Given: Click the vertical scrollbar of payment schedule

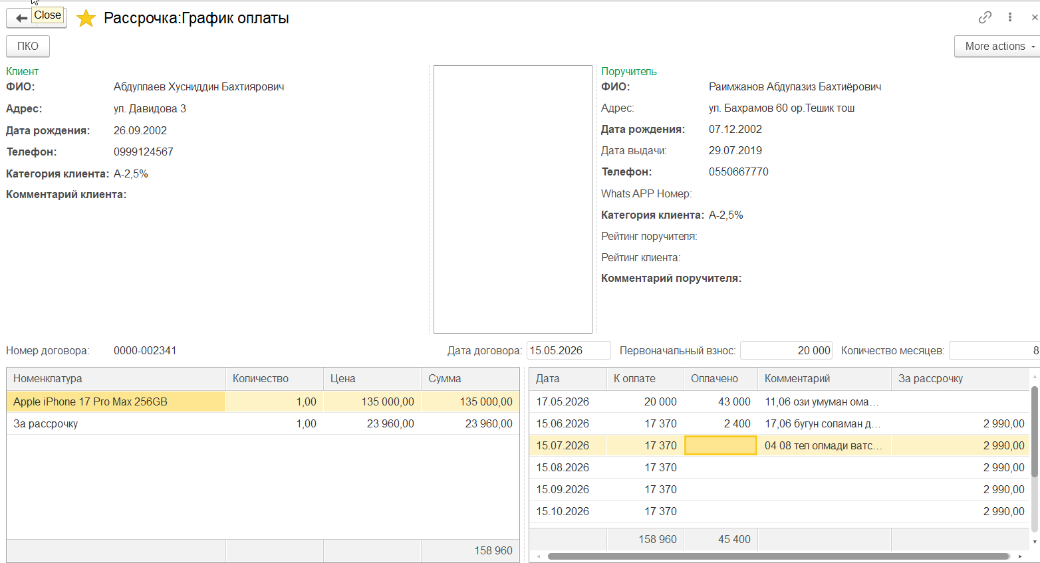Looking at the screenshot, I should click(x=1034, y=432).
